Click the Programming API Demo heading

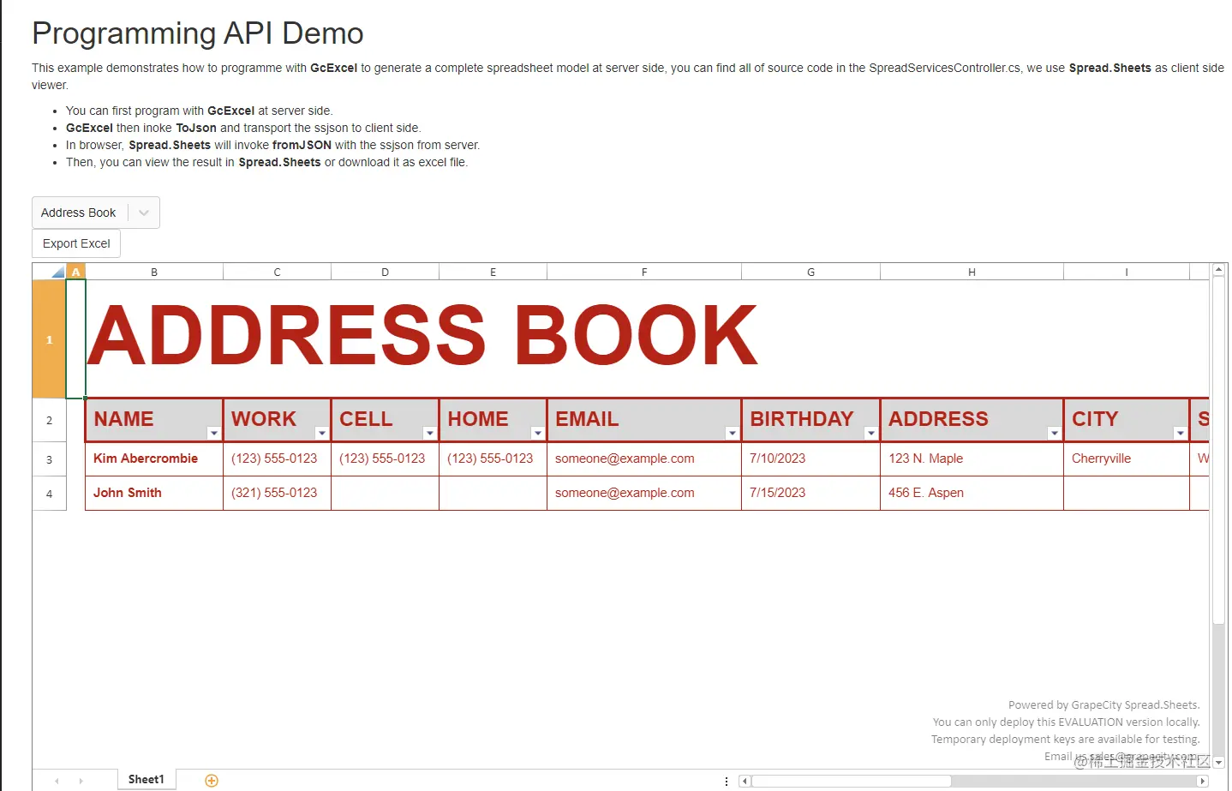[198, 33]
